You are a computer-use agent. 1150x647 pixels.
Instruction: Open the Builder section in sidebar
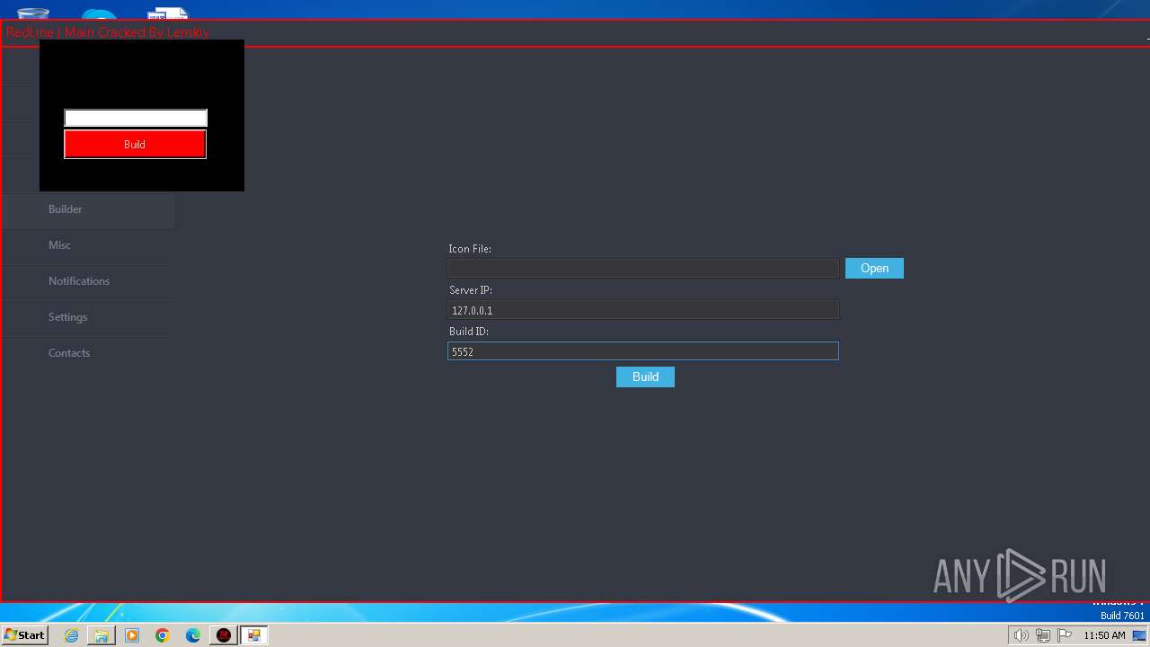point(88,209)
